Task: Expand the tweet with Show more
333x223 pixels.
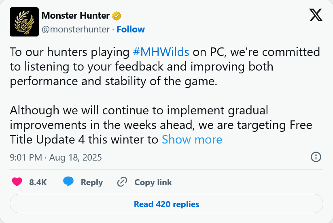Action: point(192,139)
